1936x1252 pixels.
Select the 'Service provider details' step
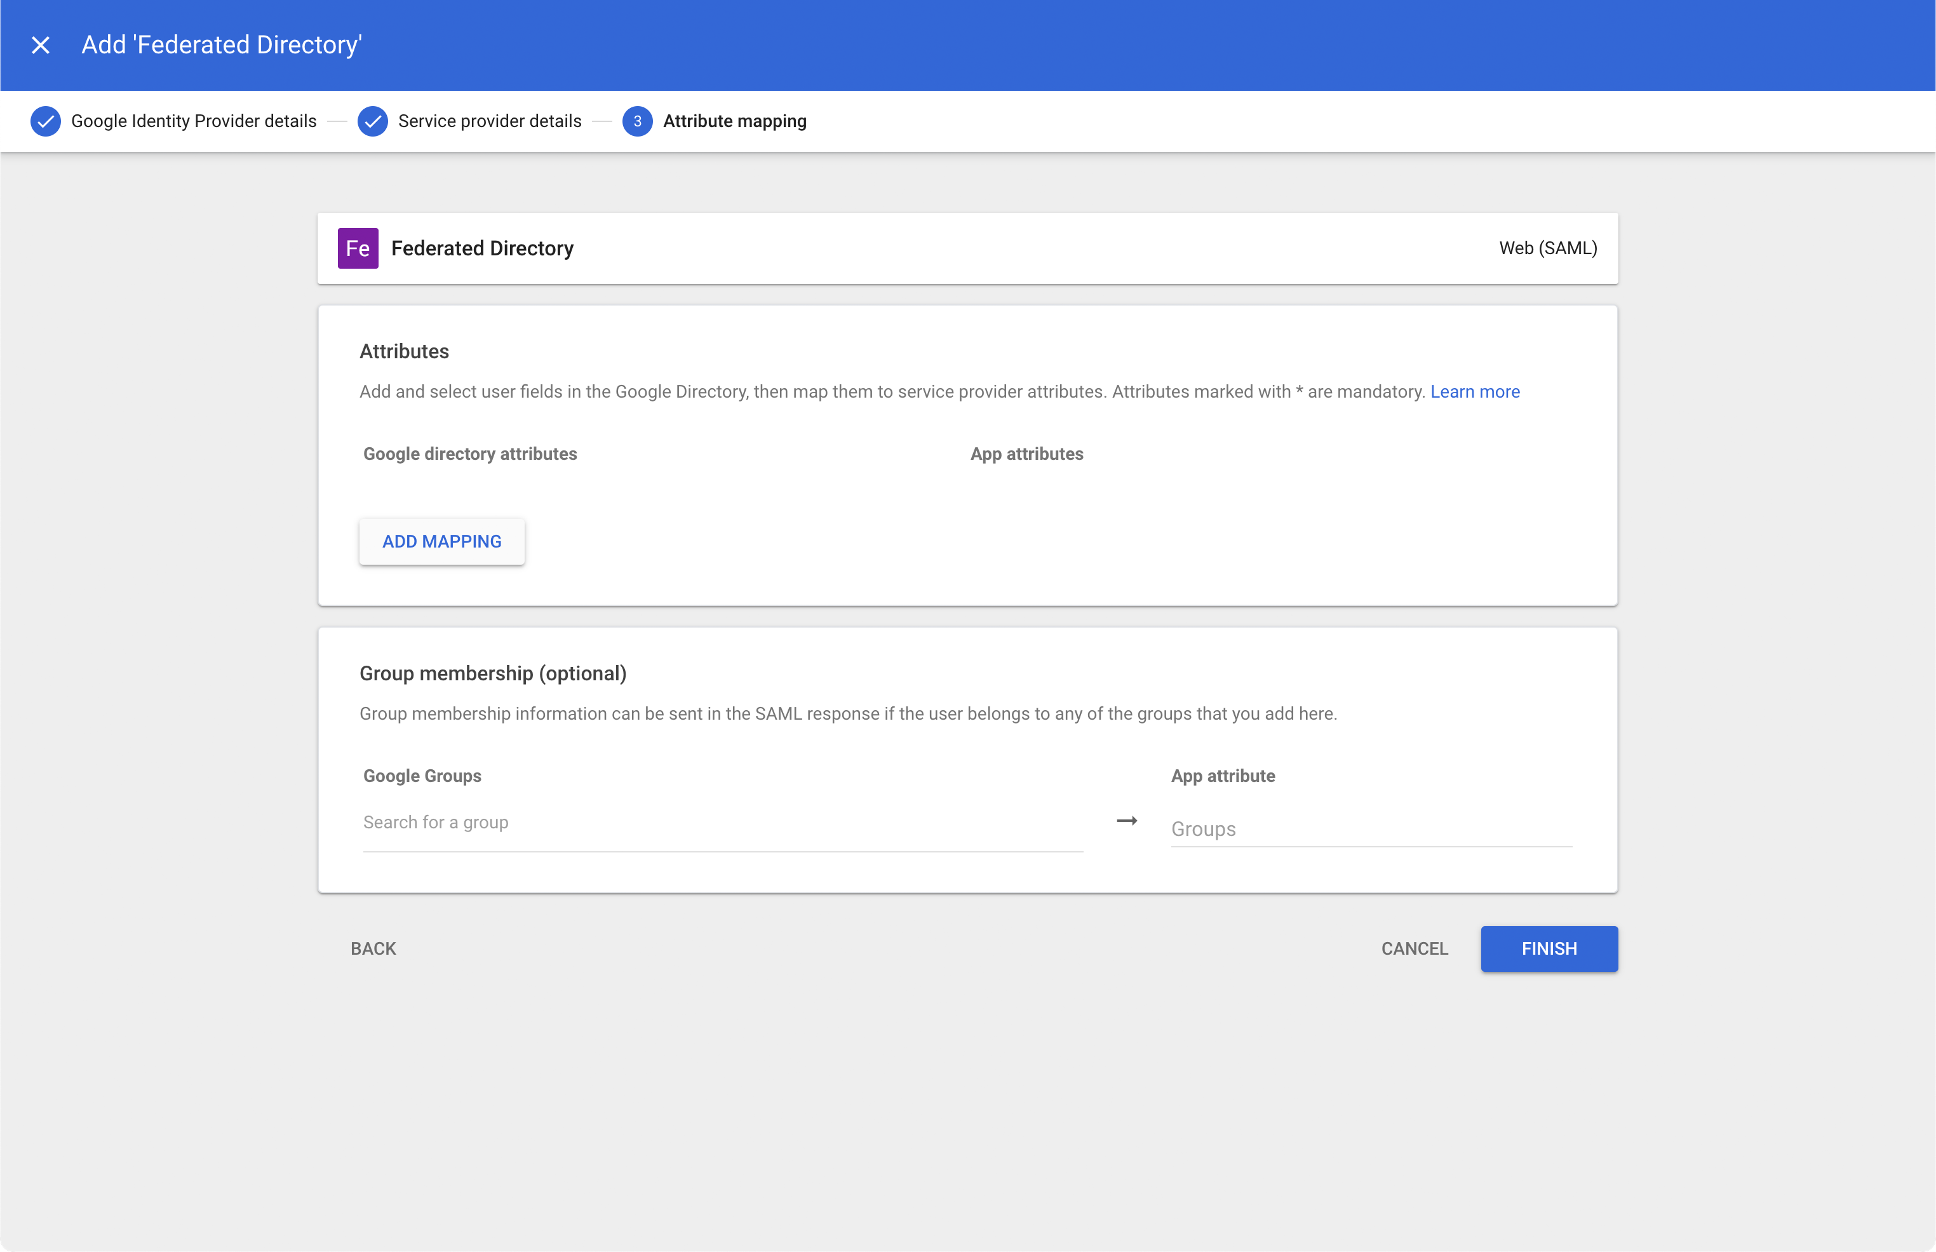point(489,120)
